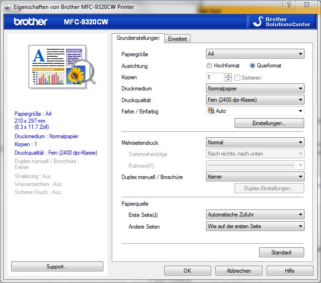Open the Brother SolutionsCenter link
The height and width of the screenshot is (283, 321).
(282, 22)
